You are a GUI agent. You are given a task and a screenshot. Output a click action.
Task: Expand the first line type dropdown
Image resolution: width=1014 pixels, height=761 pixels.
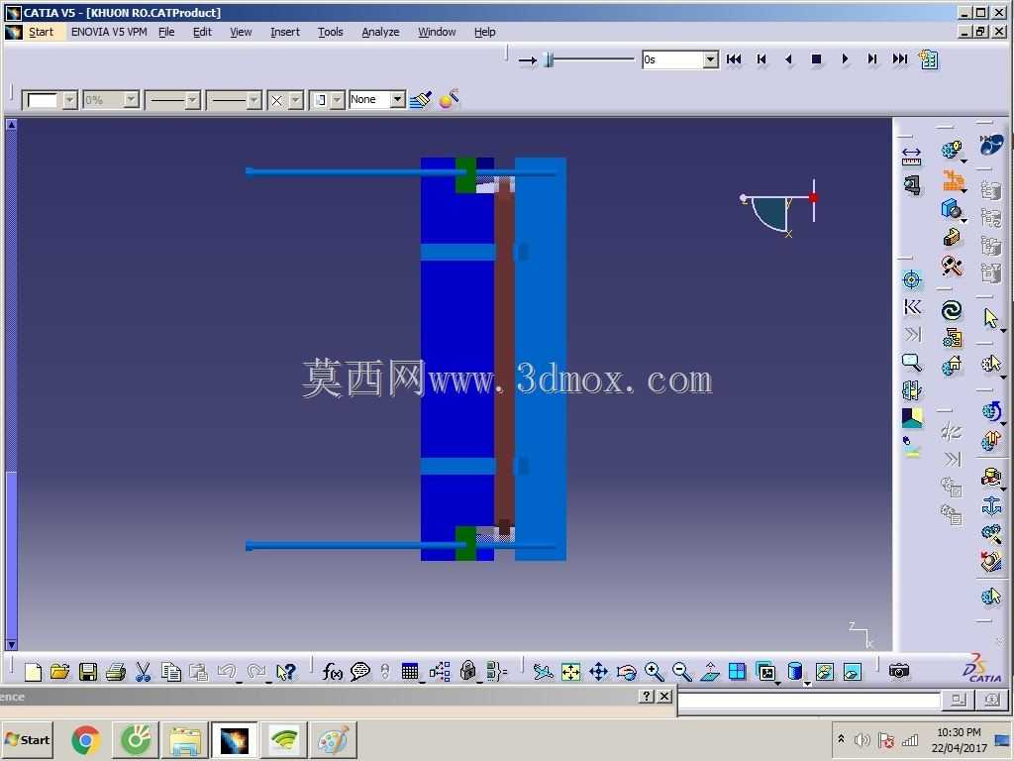coord(192,100)
